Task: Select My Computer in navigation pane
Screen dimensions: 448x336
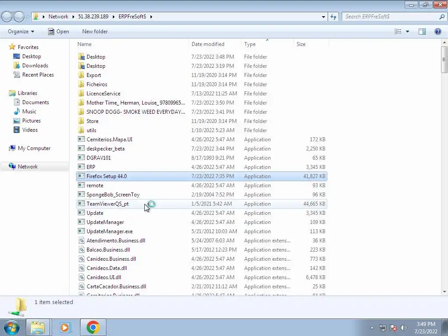Action: [34, 148]
